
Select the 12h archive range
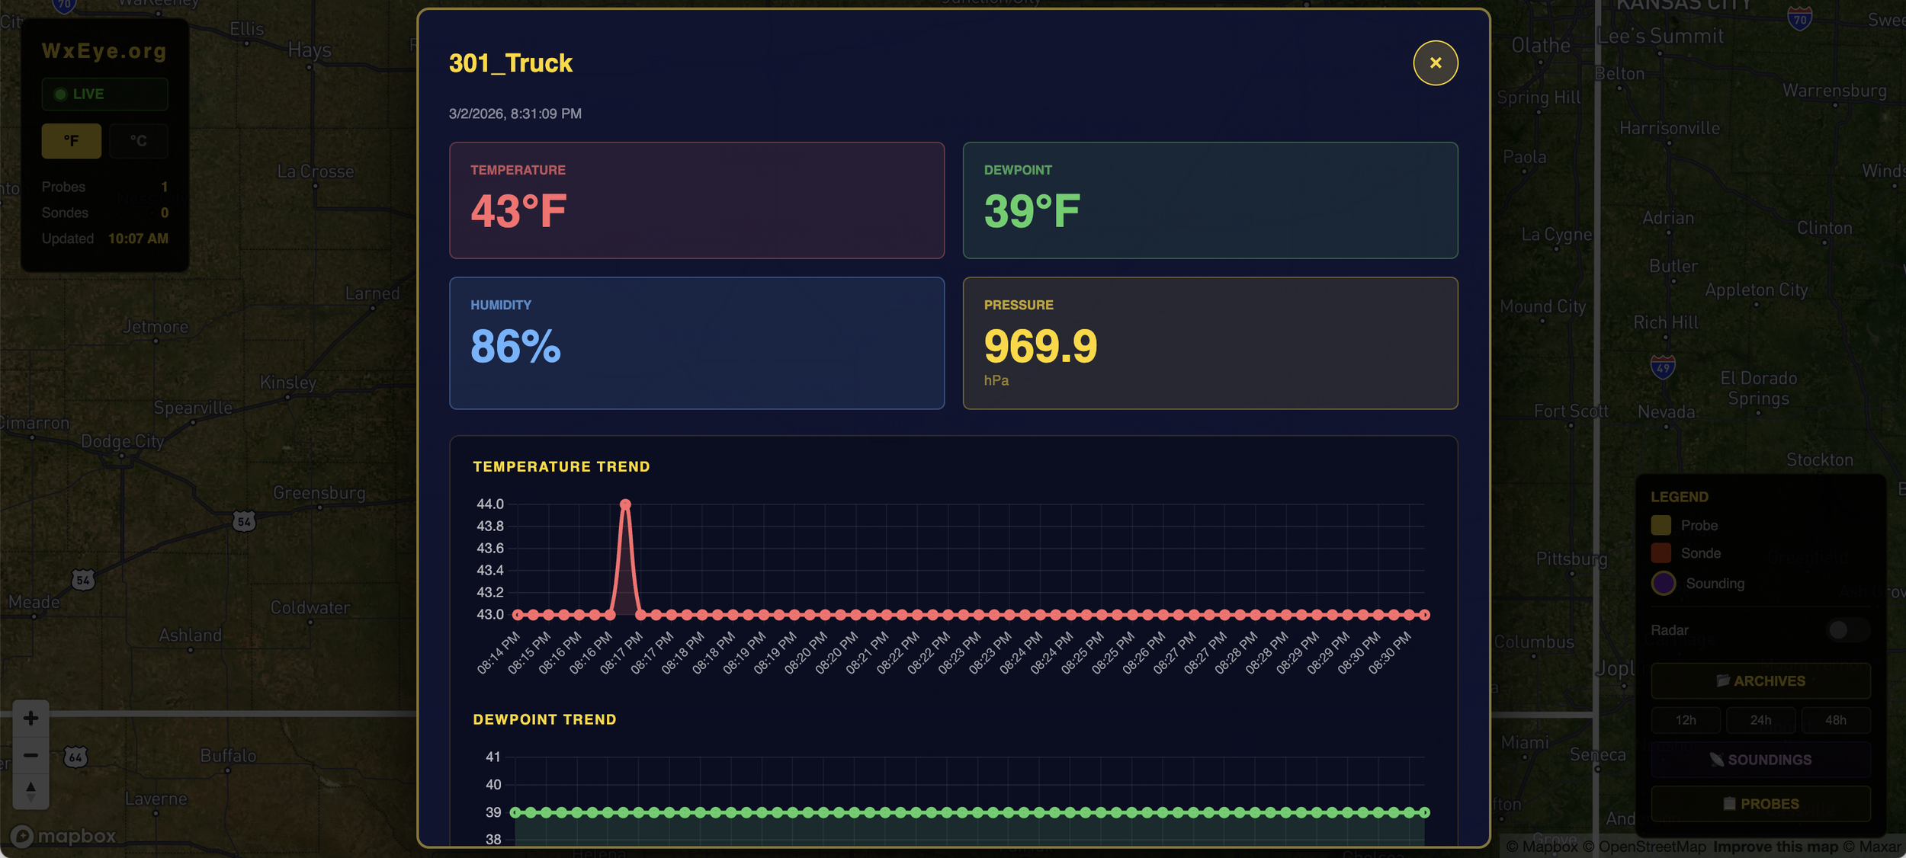pos(1685,720)
